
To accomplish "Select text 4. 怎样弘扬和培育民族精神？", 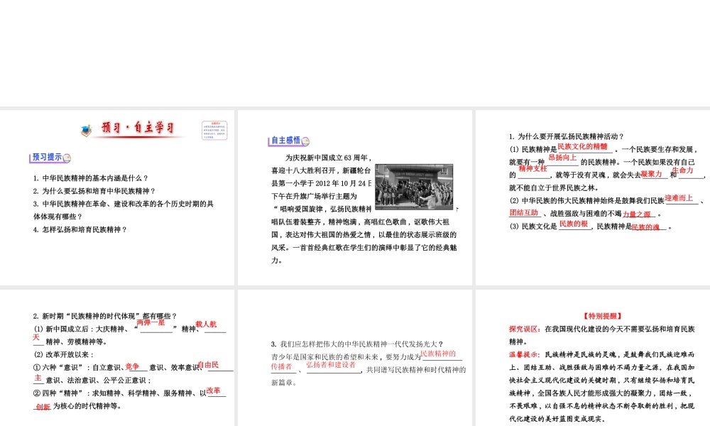I will click(x=80, y=229).
